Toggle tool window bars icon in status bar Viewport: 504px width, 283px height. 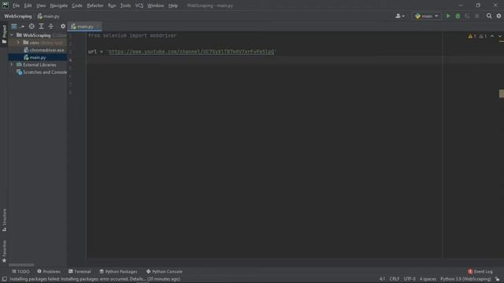5,279
